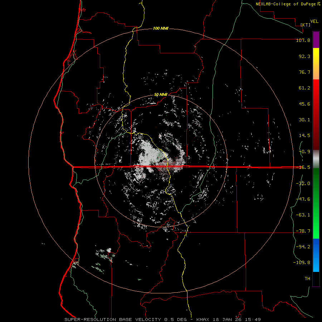Click the "100 NMI" range ring label
This screenshot has width=322, height=322.
click(x=161, y=28)
